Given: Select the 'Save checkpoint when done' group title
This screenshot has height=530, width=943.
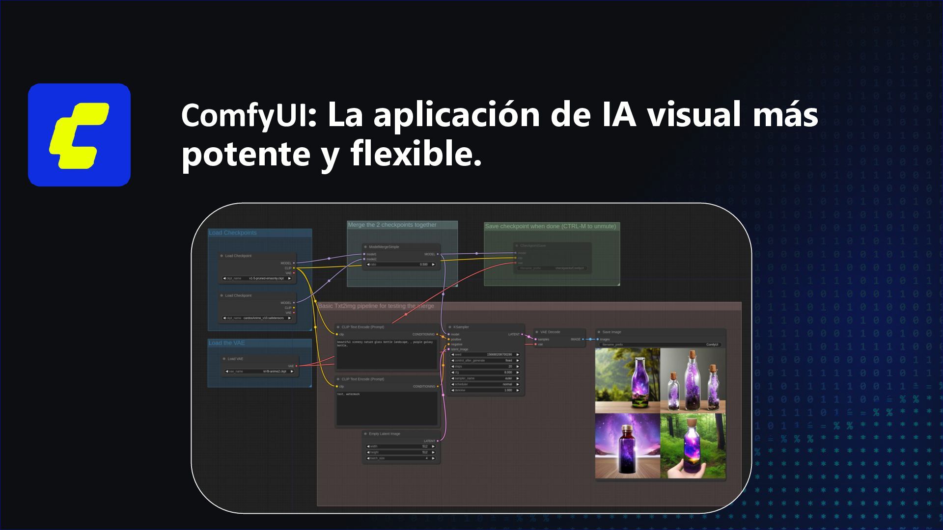Looking at the screenshot, I should (x=550, y=226).
